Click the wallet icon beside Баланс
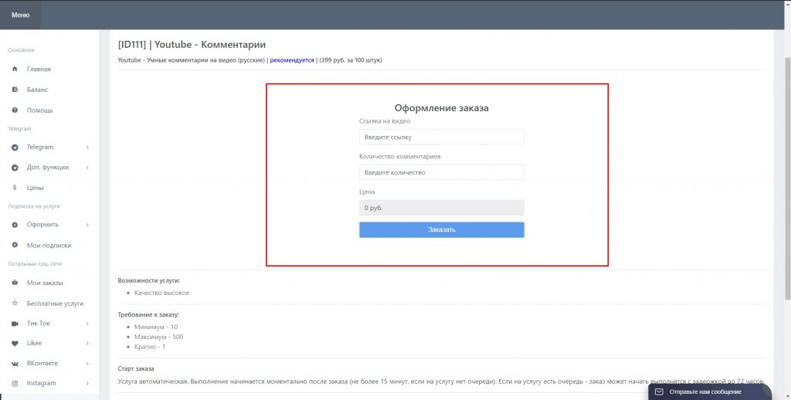The height and width of the screenshot is (400, 791). [x=15, y=90]
